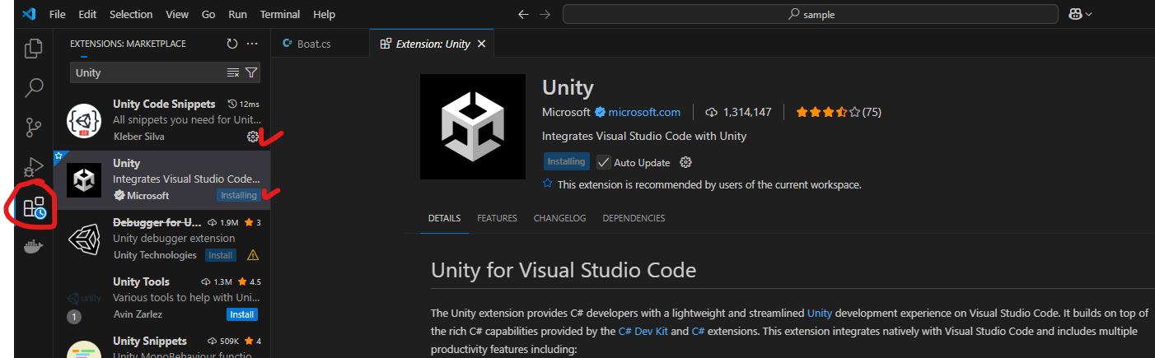Open the View menu
Image resolution: width=1155 pixels, height=358 pixels.
click(176, 14)
